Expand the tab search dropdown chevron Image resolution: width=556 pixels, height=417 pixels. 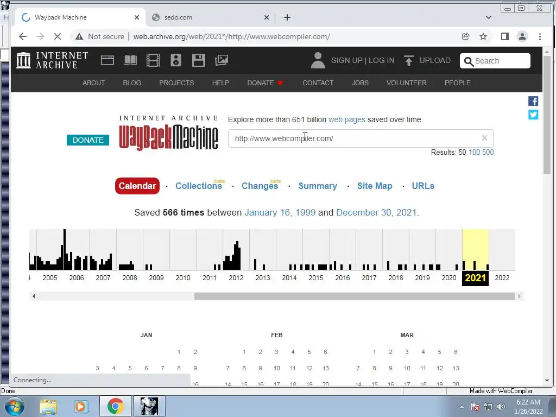[489, 17]
